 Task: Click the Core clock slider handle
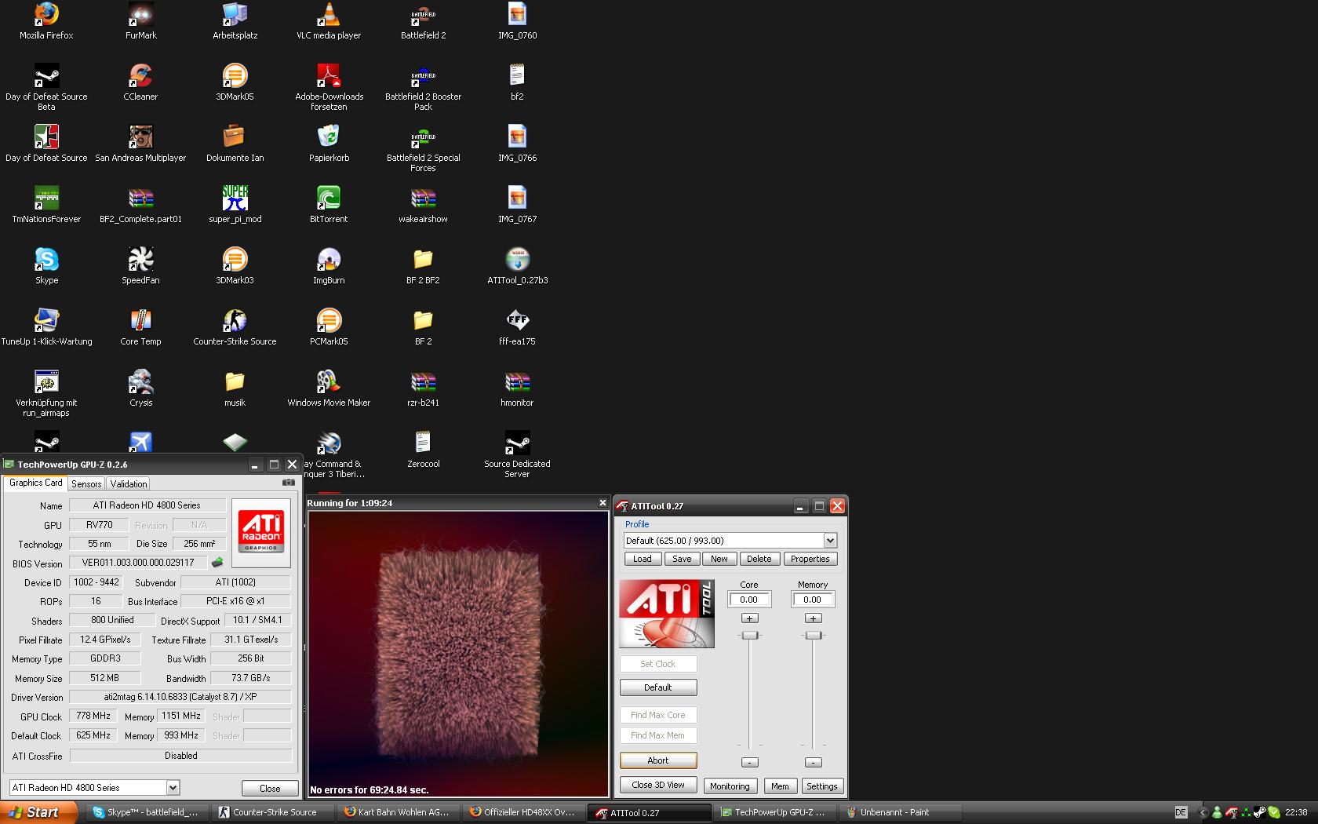click(x=750, y=635)
